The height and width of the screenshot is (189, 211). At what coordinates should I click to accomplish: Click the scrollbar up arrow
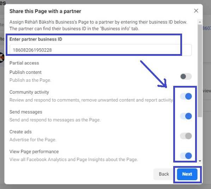[200, 22]
